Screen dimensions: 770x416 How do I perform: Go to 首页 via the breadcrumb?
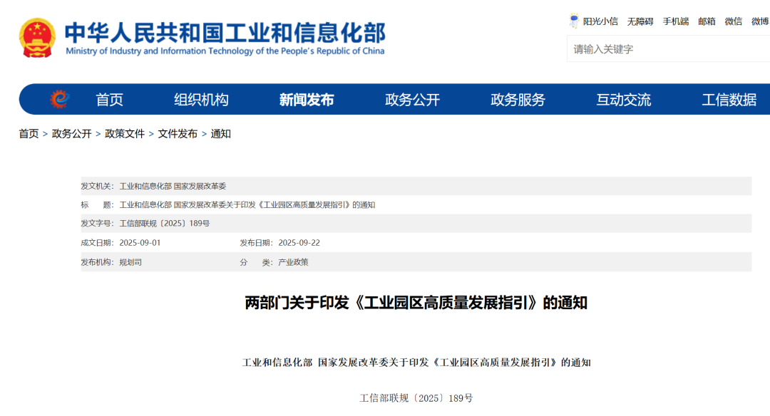click(x=28, y=135)
